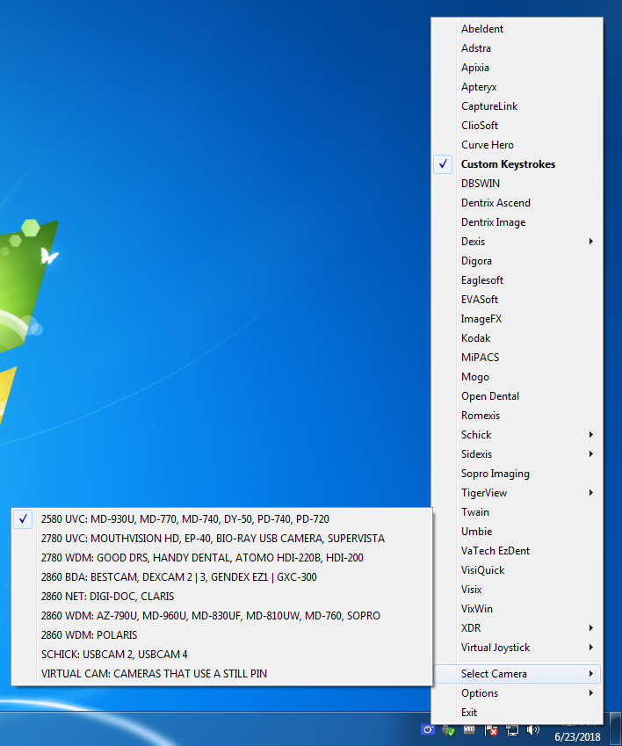Choose DBSWIN from the menu
The width and height of the screenshot is (622, 746).
coord(517,184)
